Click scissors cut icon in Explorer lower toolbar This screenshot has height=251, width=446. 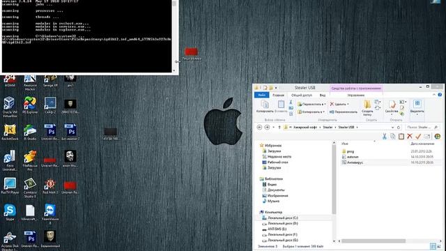click(384, 137)
